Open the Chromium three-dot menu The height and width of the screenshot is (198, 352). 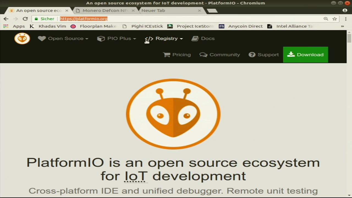pos(346,19)
